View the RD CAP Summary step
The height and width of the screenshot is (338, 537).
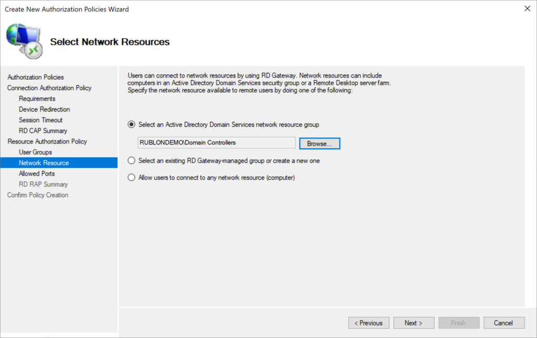click(x=42, y=130)
